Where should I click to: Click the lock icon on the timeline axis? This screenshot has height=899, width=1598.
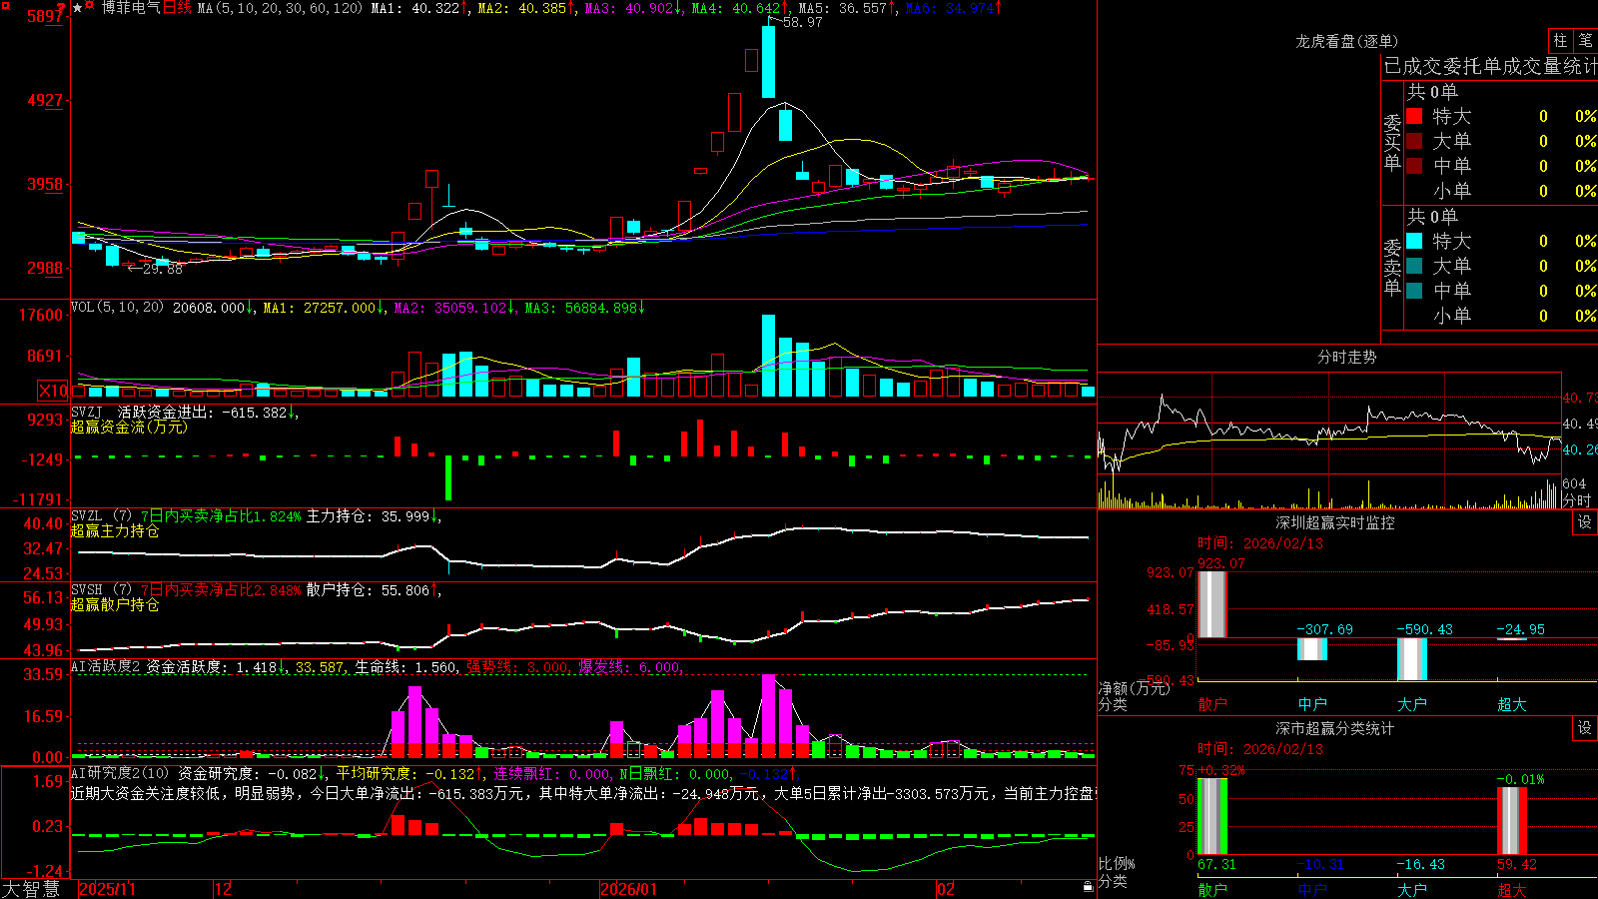click(x=1088, y=887)
